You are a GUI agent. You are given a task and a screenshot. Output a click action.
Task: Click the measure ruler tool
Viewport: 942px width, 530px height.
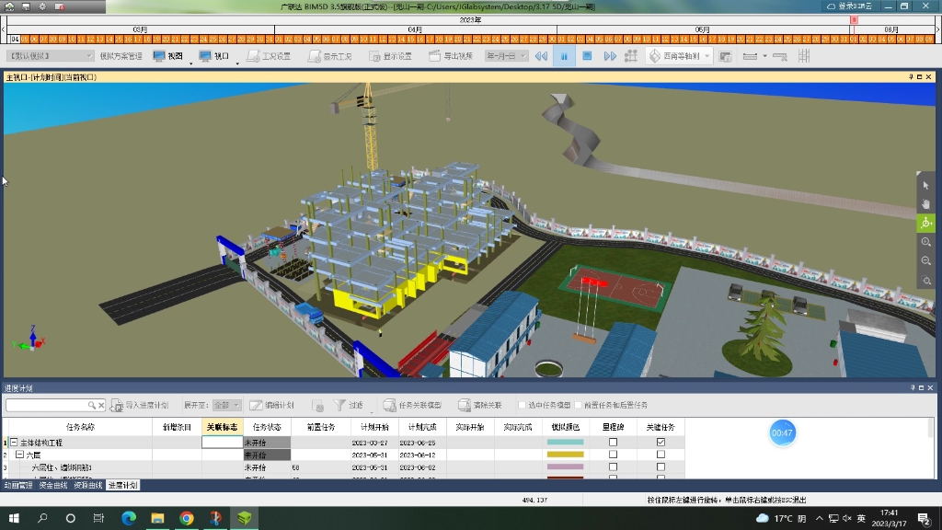click(750, 56)
